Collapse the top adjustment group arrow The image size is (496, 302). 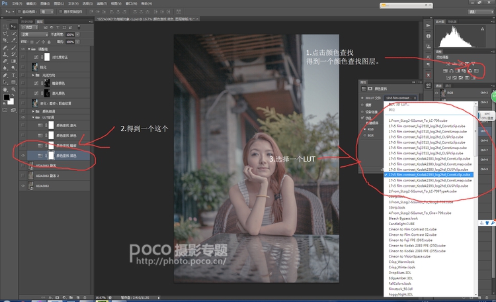point(29,49)
